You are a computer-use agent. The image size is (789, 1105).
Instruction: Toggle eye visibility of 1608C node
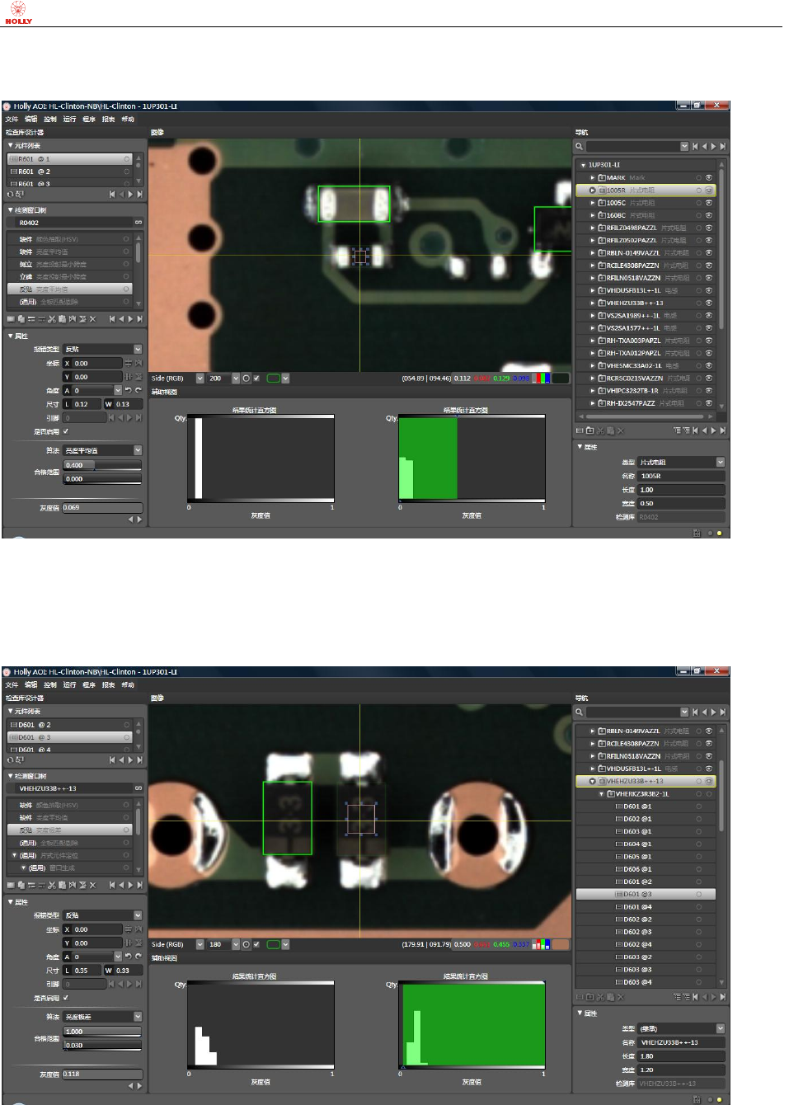coord(709,215)
